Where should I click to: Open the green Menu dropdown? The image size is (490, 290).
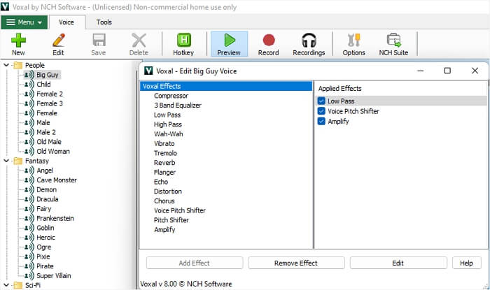click(24, 22)
